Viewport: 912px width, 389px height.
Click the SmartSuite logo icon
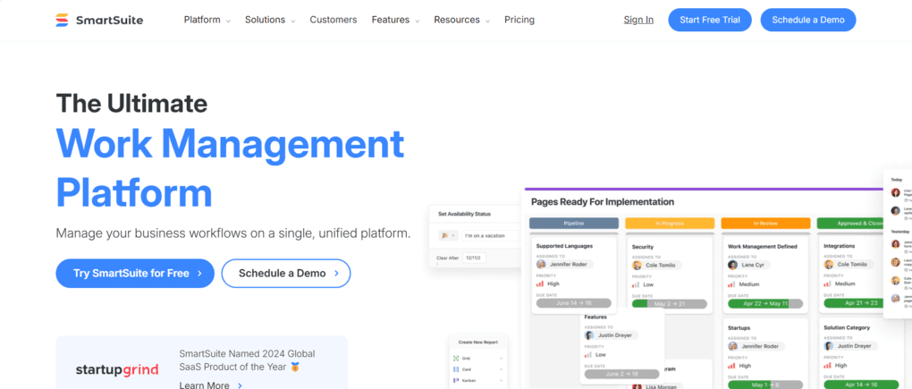[x=63, y=20]
